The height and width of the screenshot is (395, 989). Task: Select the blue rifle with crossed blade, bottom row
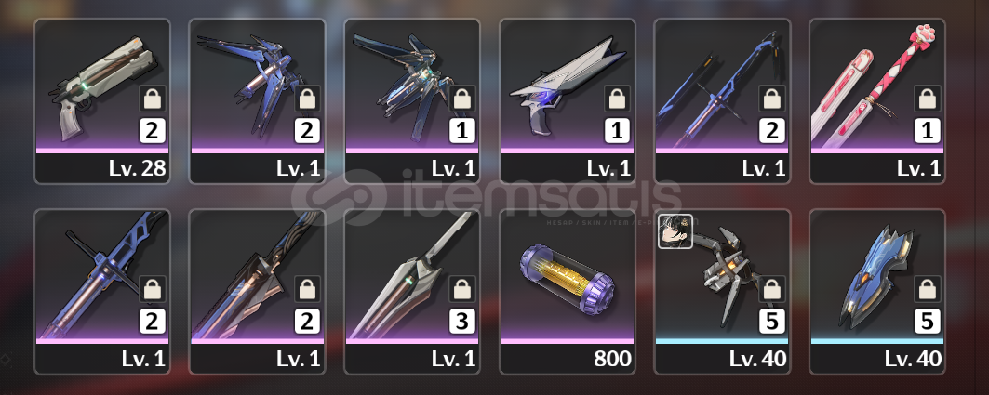pos(102,292)
